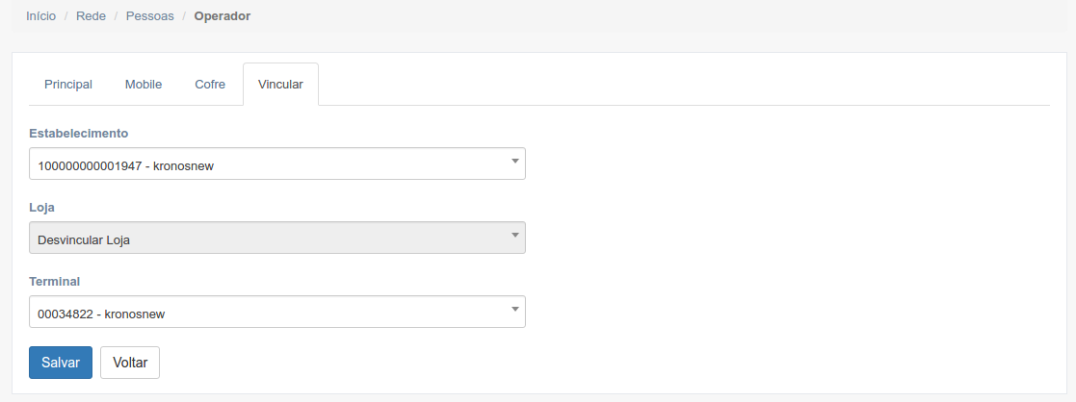Navigate to the Pessoas breadcrumb
Screen dimensions: 1076x402
click(149, 16)
